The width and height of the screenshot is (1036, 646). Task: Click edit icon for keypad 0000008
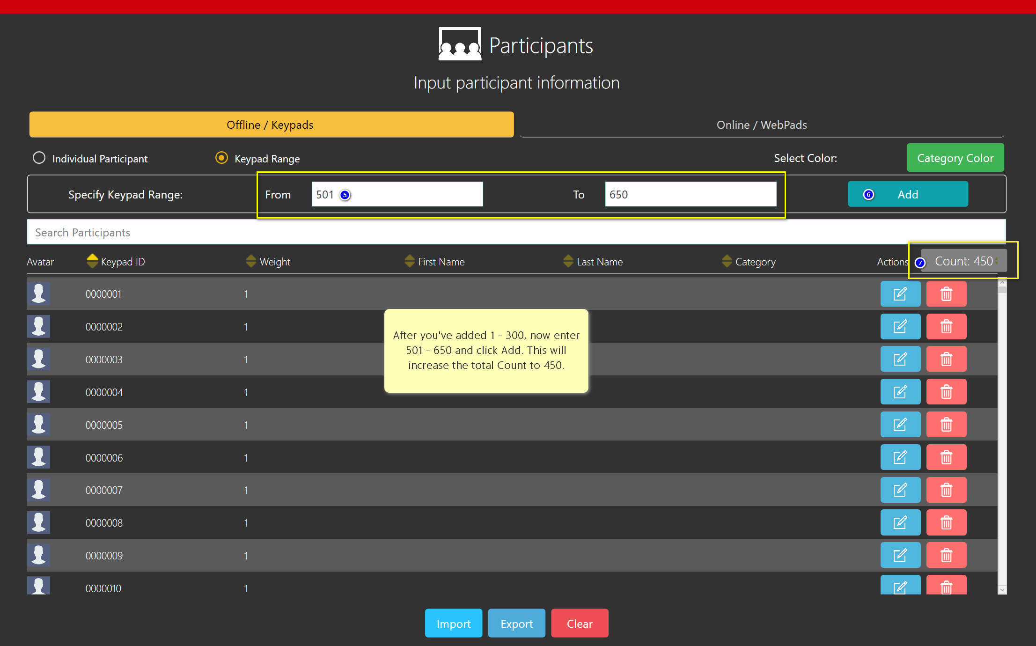point(900,522)
